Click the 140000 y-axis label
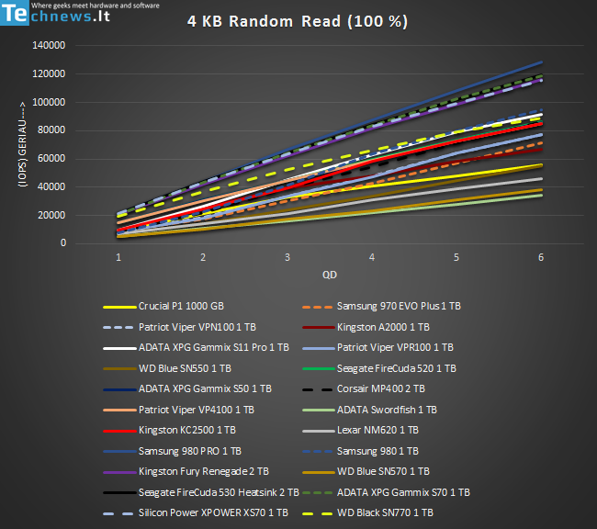Screen dimensions: 597x529 (49, 45)
